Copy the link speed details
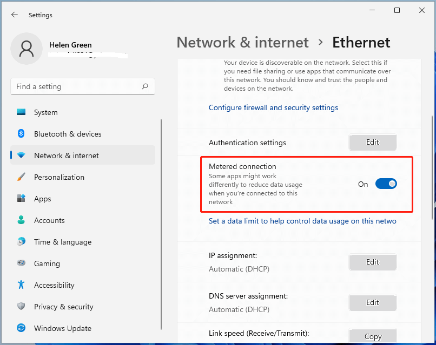 pyautogui.click(x=373, y=336)
